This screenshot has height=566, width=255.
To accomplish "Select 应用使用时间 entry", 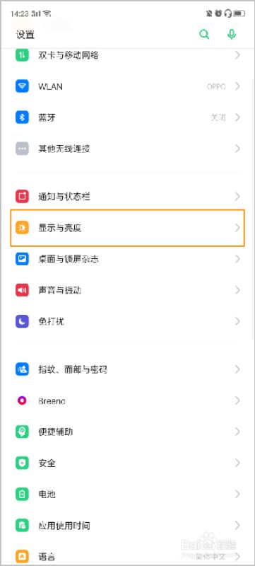I will click(127, 525).
